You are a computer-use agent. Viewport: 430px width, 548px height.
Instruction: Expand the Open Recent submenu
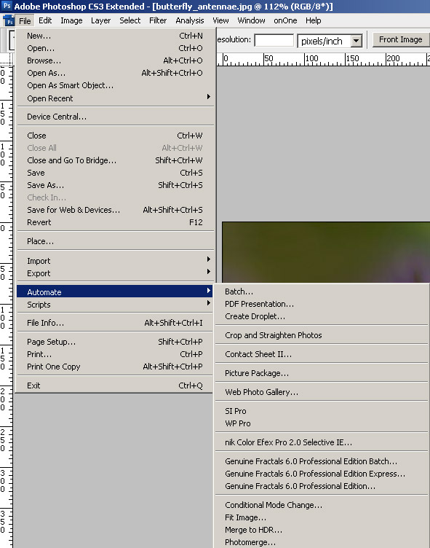pyautogui.click(x=115, y=98)
